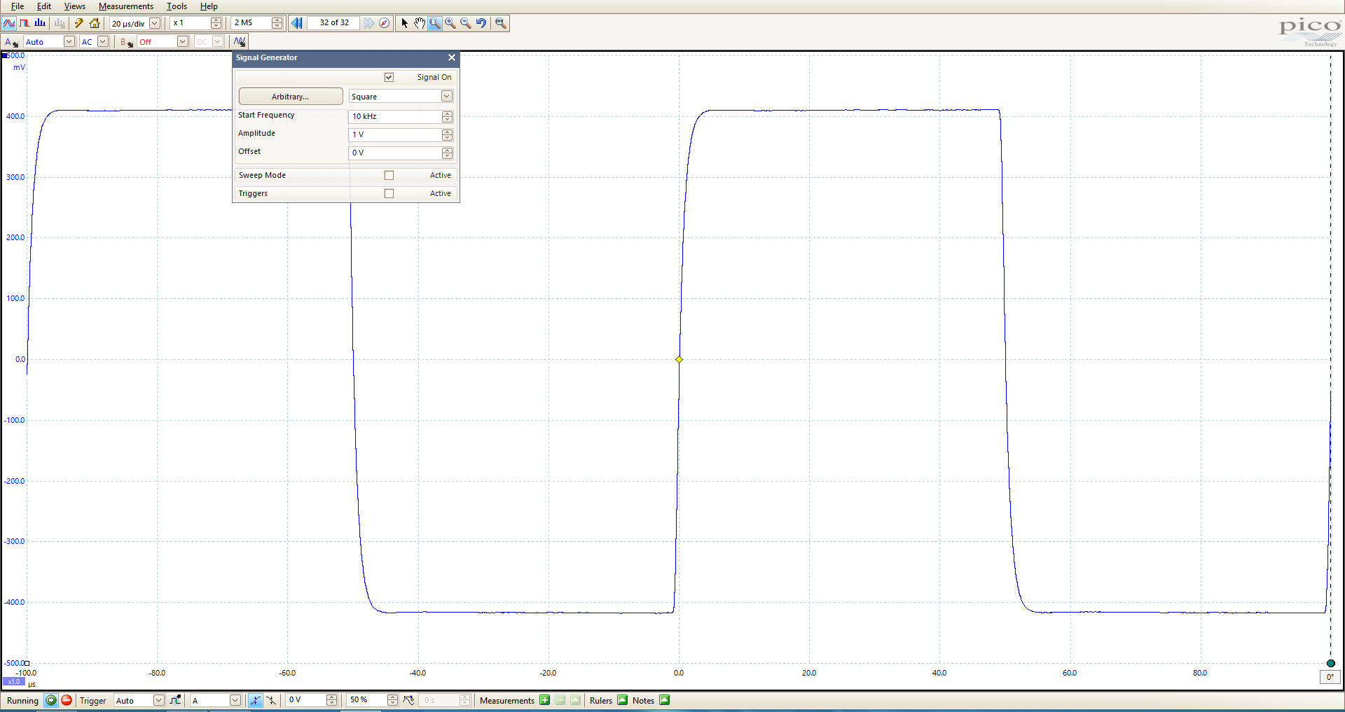Open the Buffer Navigator compass icon

click(x=385, y=23)
